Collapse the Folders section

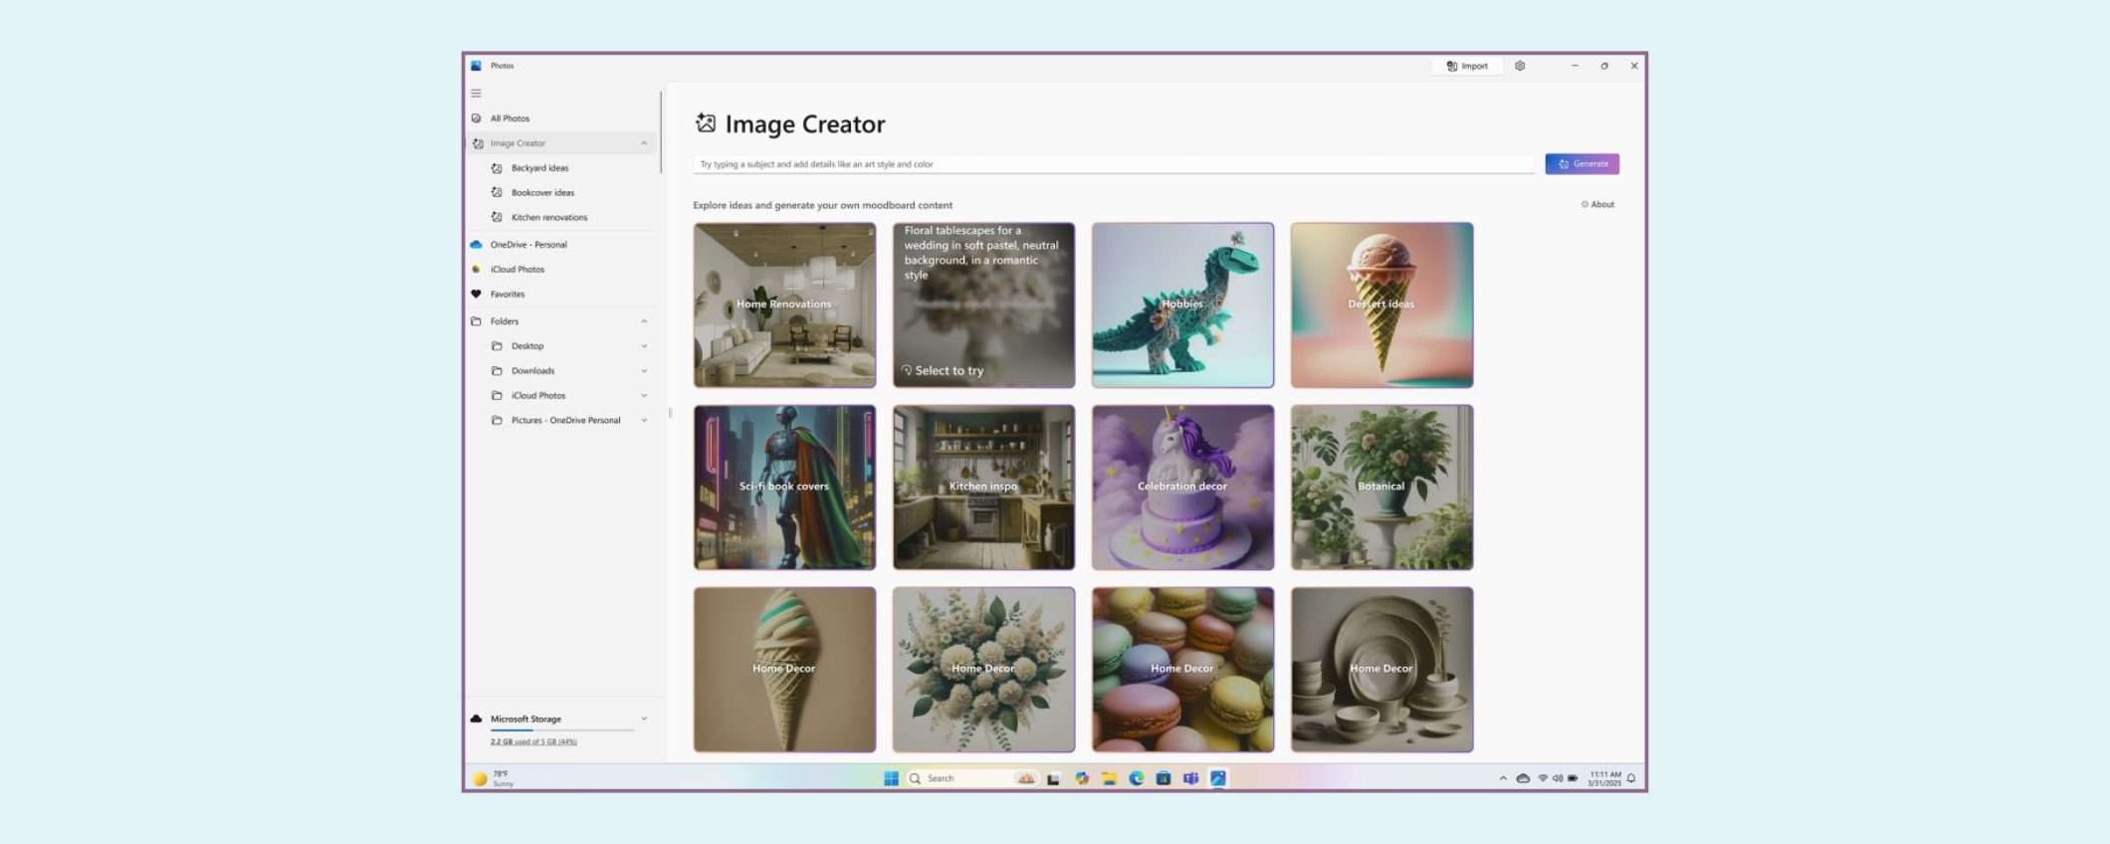[x=644, y=321]
